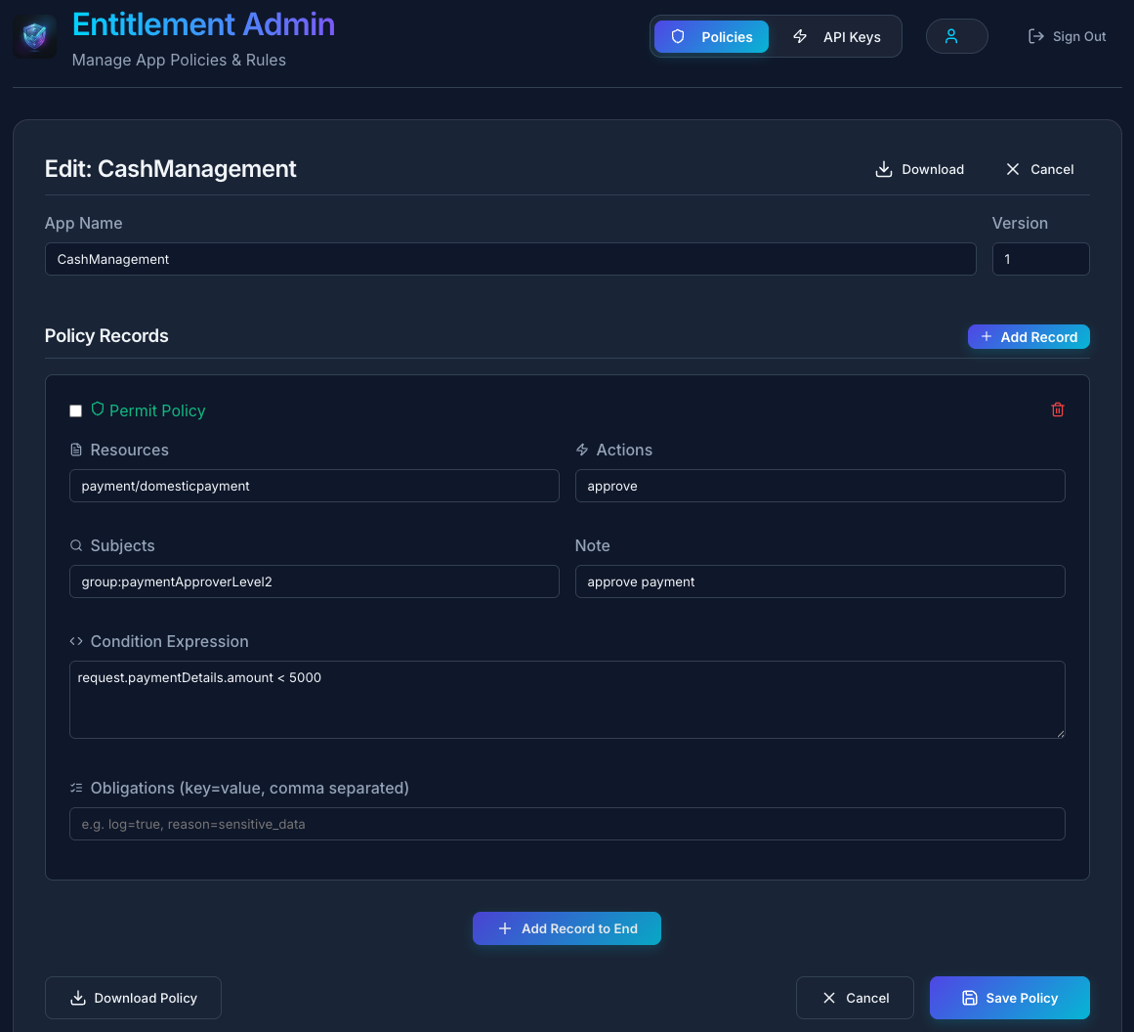Click the Resources document icon
1134x1032 pixels.
tap(76, 450)
